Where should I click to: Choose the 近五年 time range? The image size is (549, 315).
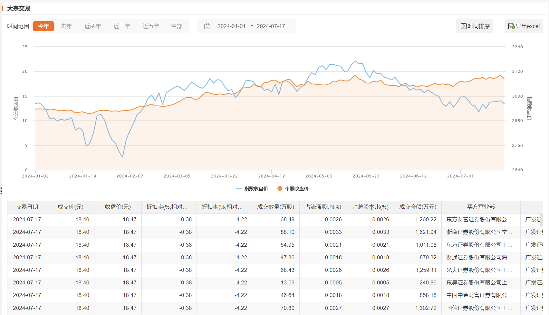click(x=151, y=26)
